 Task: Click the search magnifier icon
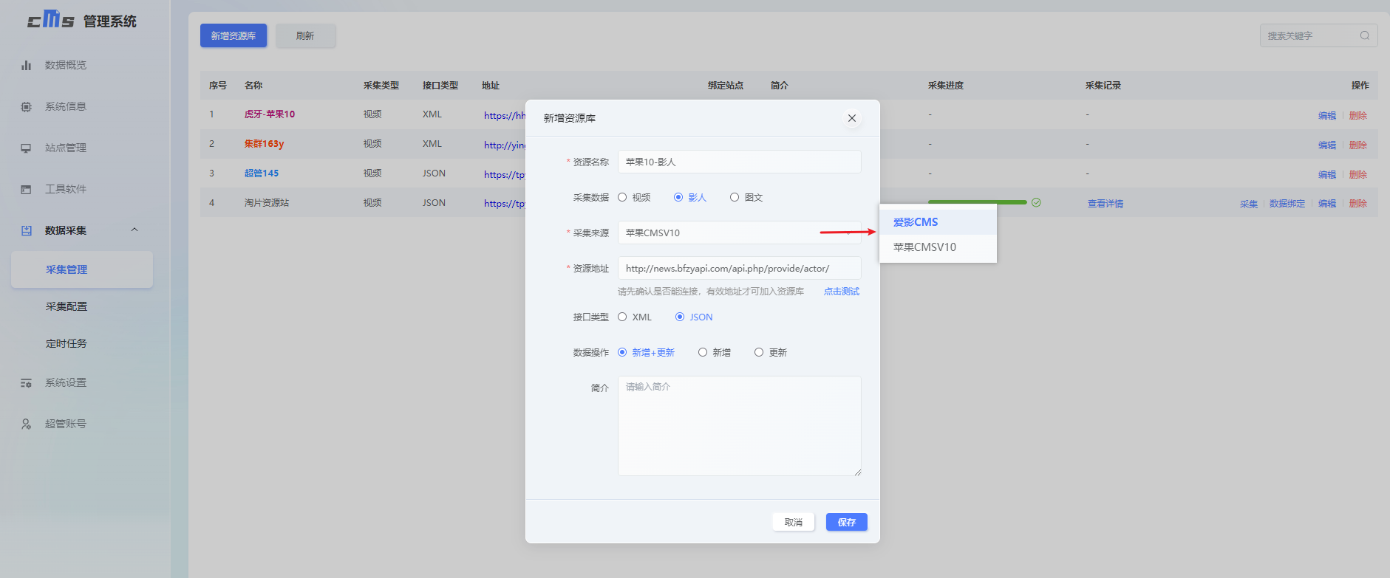coord(1365,35)
